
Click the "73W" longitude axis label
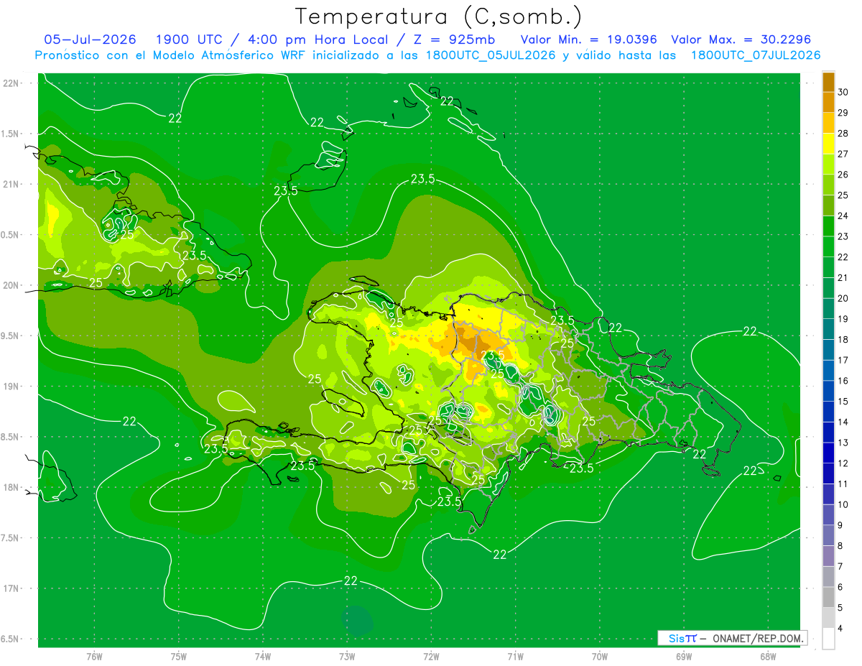coord(347,656)
